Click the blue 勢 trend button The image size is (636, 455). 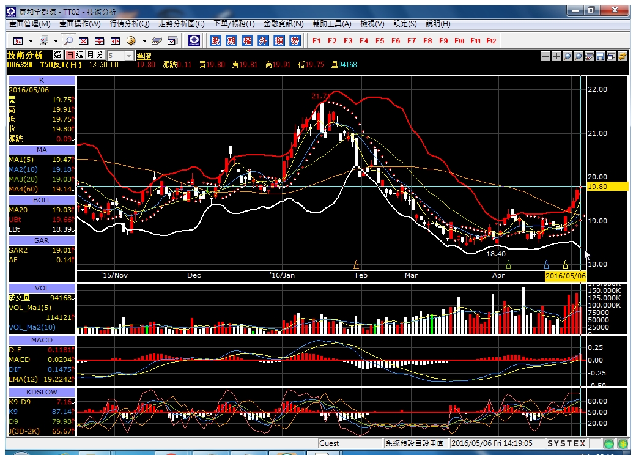click(x=295, y=40)
